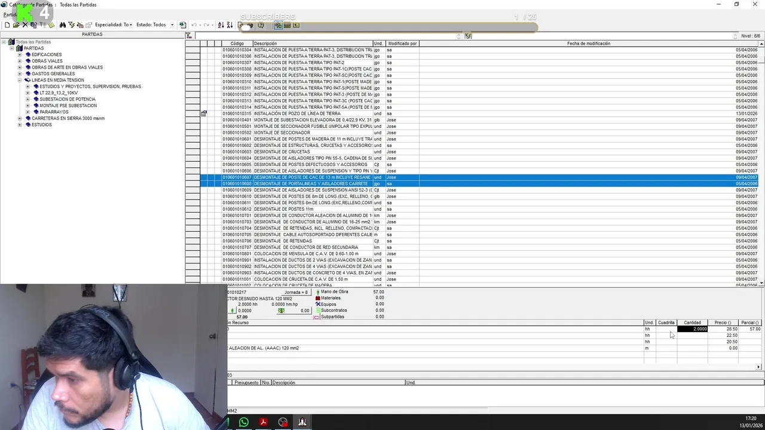Click the New document toolbar icon
The image size is (765, 430).
[7, 25]
